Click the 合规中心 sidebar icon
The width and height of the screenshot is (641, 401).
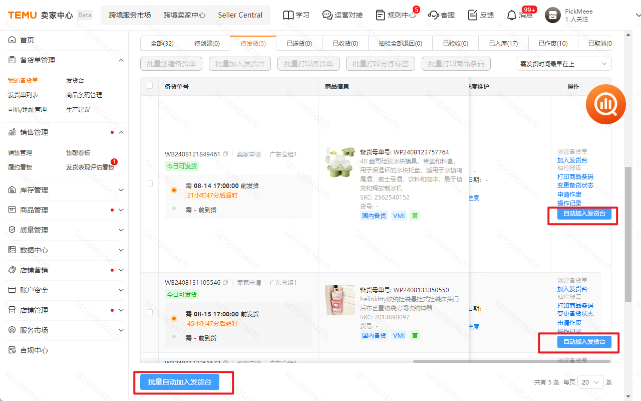click(12, 350)
